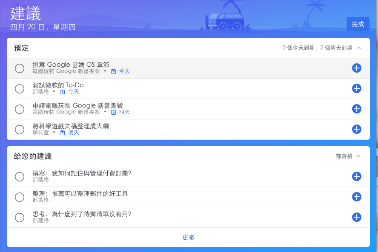Click the 建議 page title

[x=26, y=14]
